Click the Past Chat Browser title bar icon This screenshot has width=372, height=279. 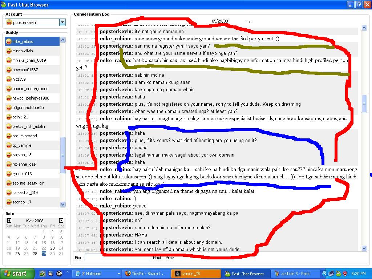click(x=4, y=4)
